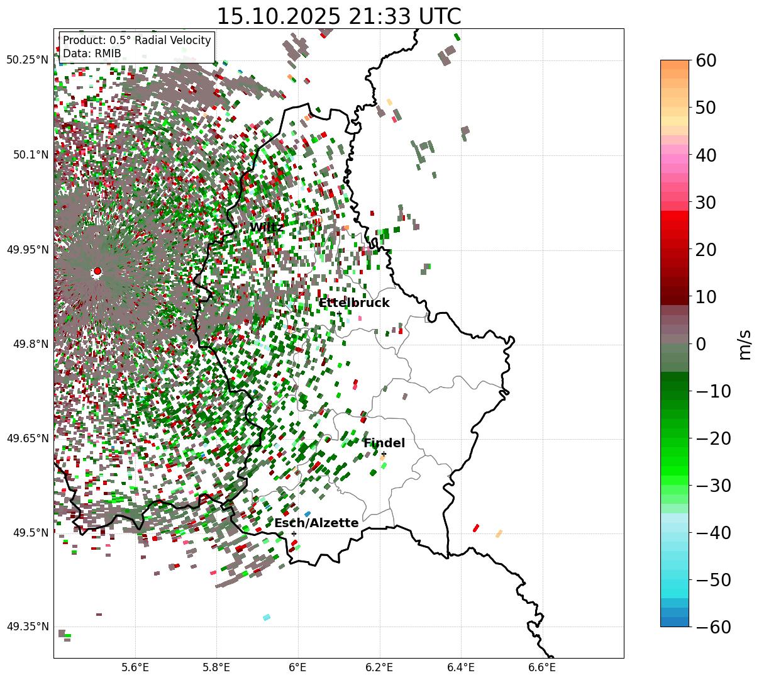Screen dimensions: 759x680
Task: Click the 49.35°N latitude tick label
Action: (x=27, y=627)
